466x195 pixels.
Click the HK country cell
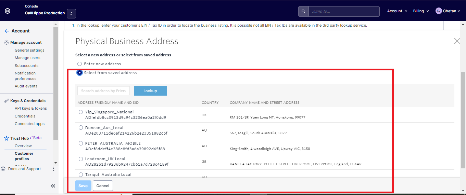point(204,115)
